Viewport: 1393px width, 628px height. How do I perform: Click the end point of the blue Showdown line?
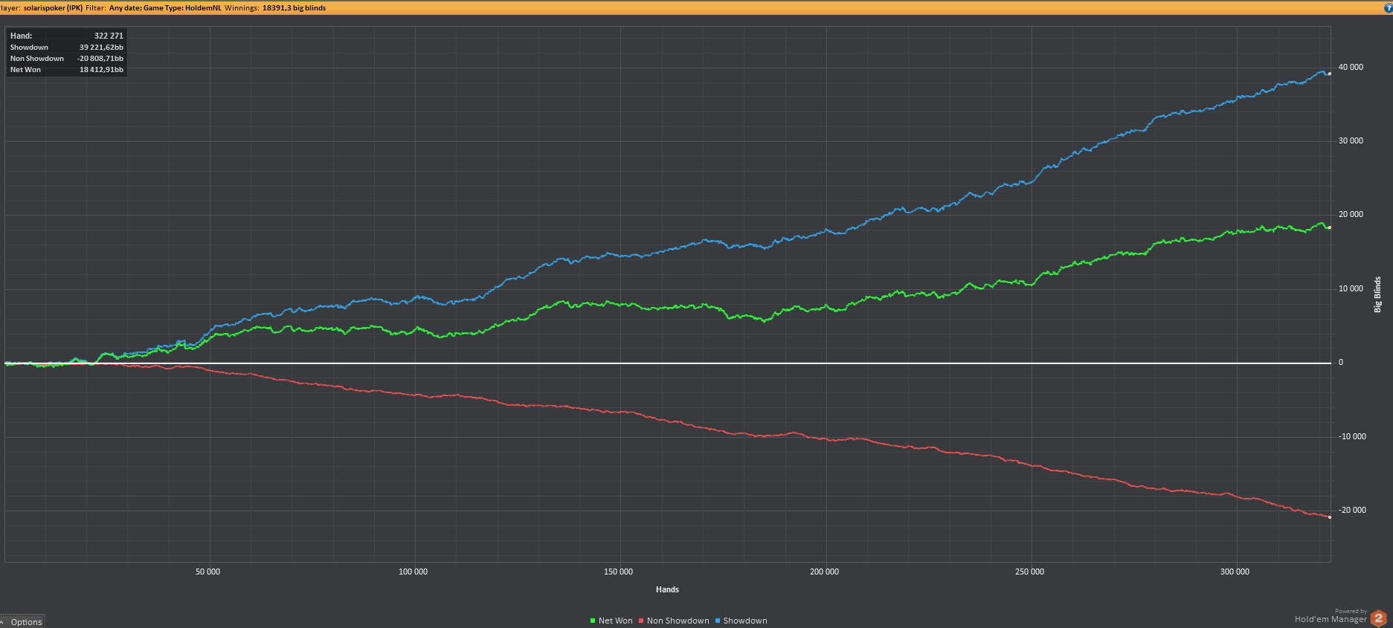coord(1330,74)
